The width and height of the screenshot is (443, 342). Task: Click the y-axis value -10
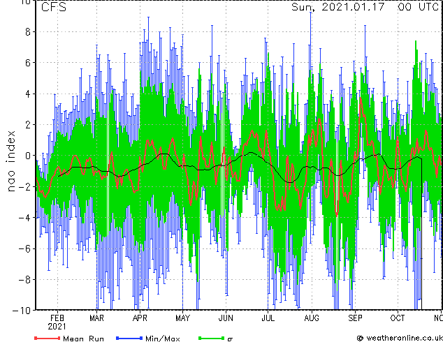(x=22, y=311)
